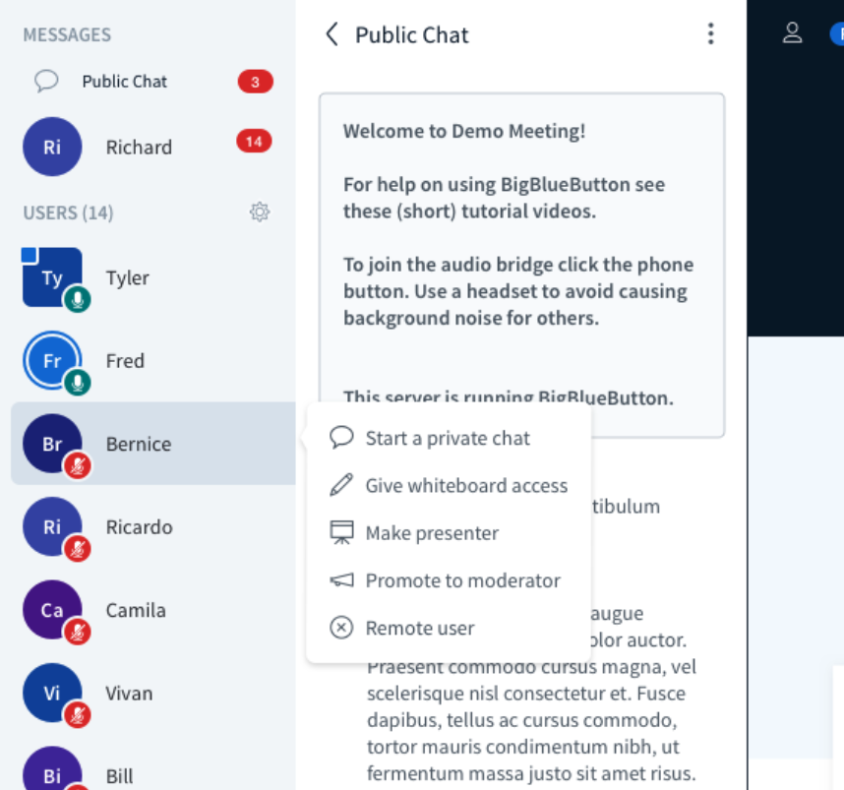Click the presenter screen icon in menu
This screenshot has height=790, width=844.
click(341, 532)
